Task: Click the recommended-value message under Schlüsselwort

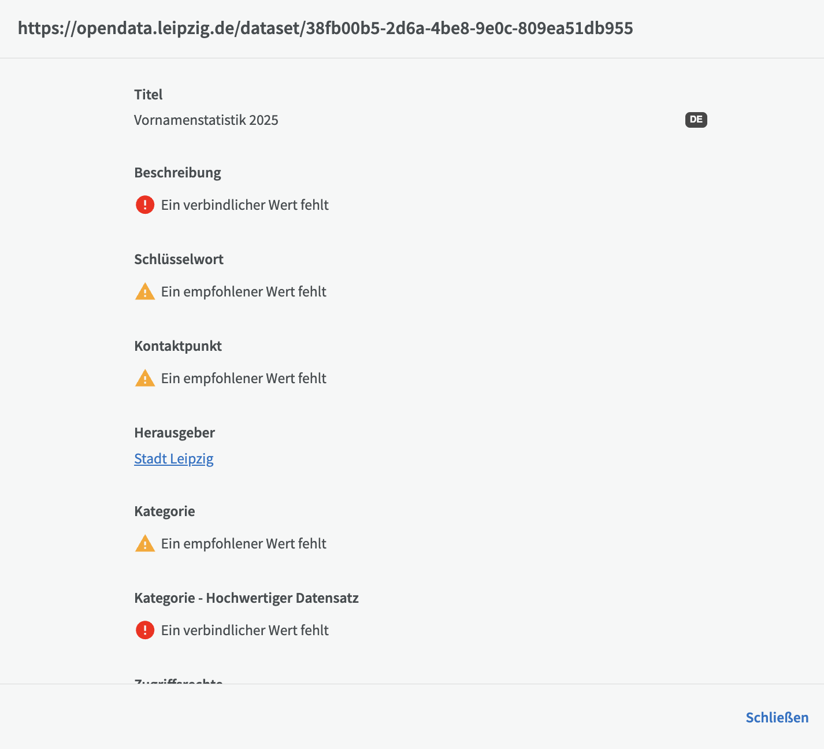Action: (243, 292)
